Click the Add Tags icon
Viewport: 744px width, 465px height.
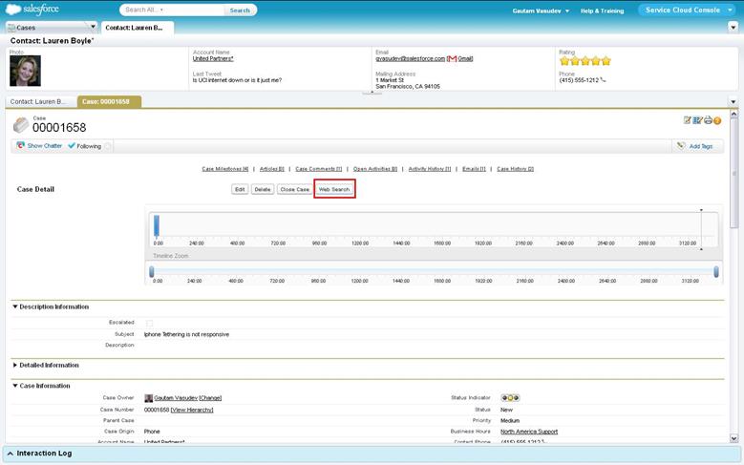tap(680, 146)
